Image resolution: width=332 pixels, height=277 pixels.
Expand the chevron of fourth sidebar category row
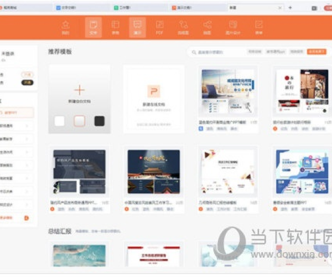[x=27, y=165]
